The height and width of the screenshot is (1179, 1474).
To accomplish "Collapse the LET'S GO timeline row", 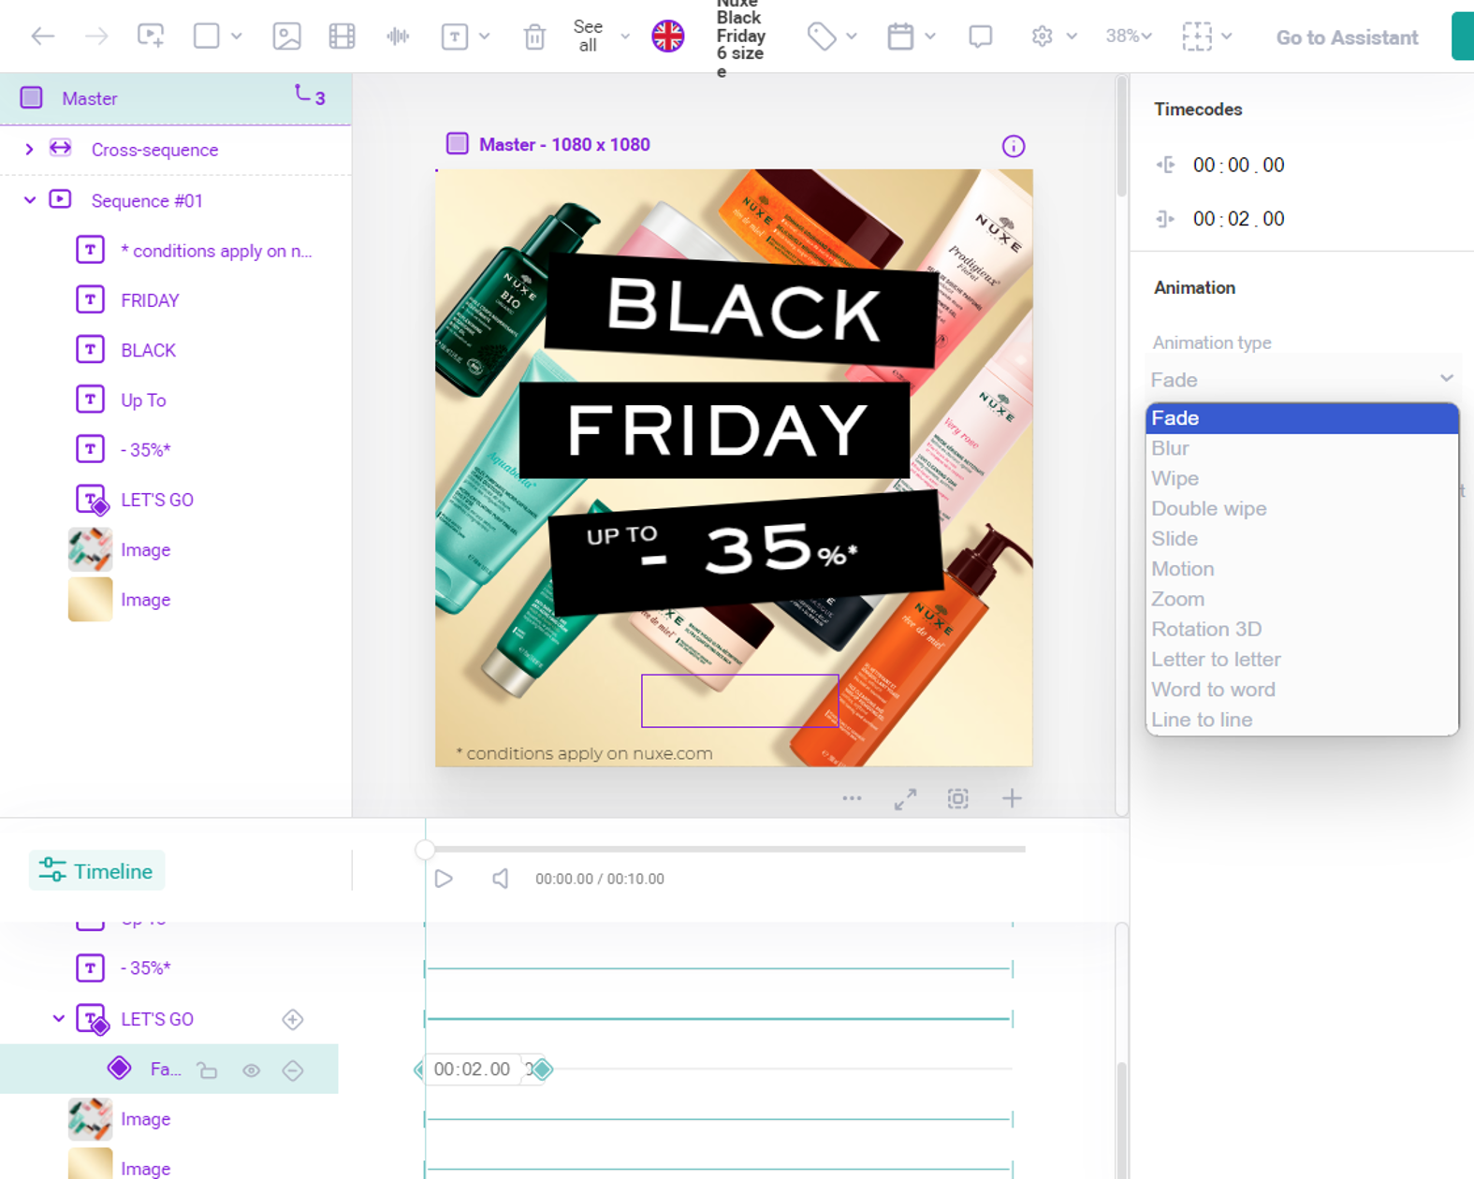I will 58,1018.
